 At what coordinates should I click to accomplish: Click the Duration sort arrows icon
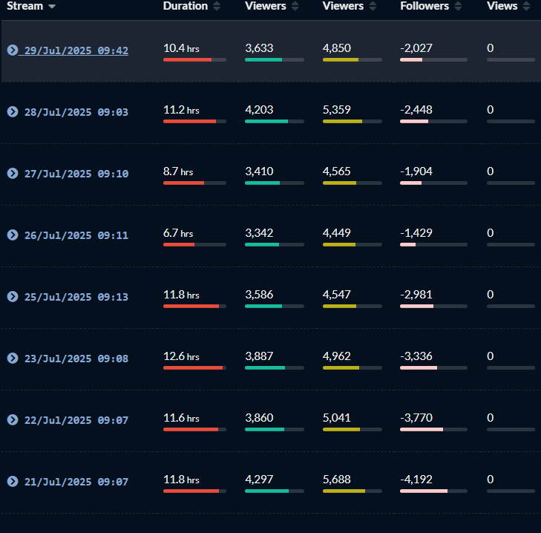tap(217, 6)
